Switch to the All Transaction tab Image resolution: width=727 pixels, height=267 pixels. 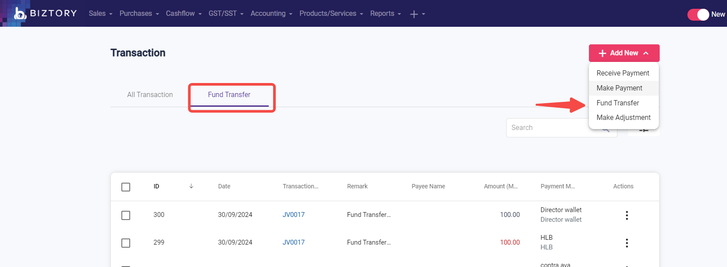150,94
